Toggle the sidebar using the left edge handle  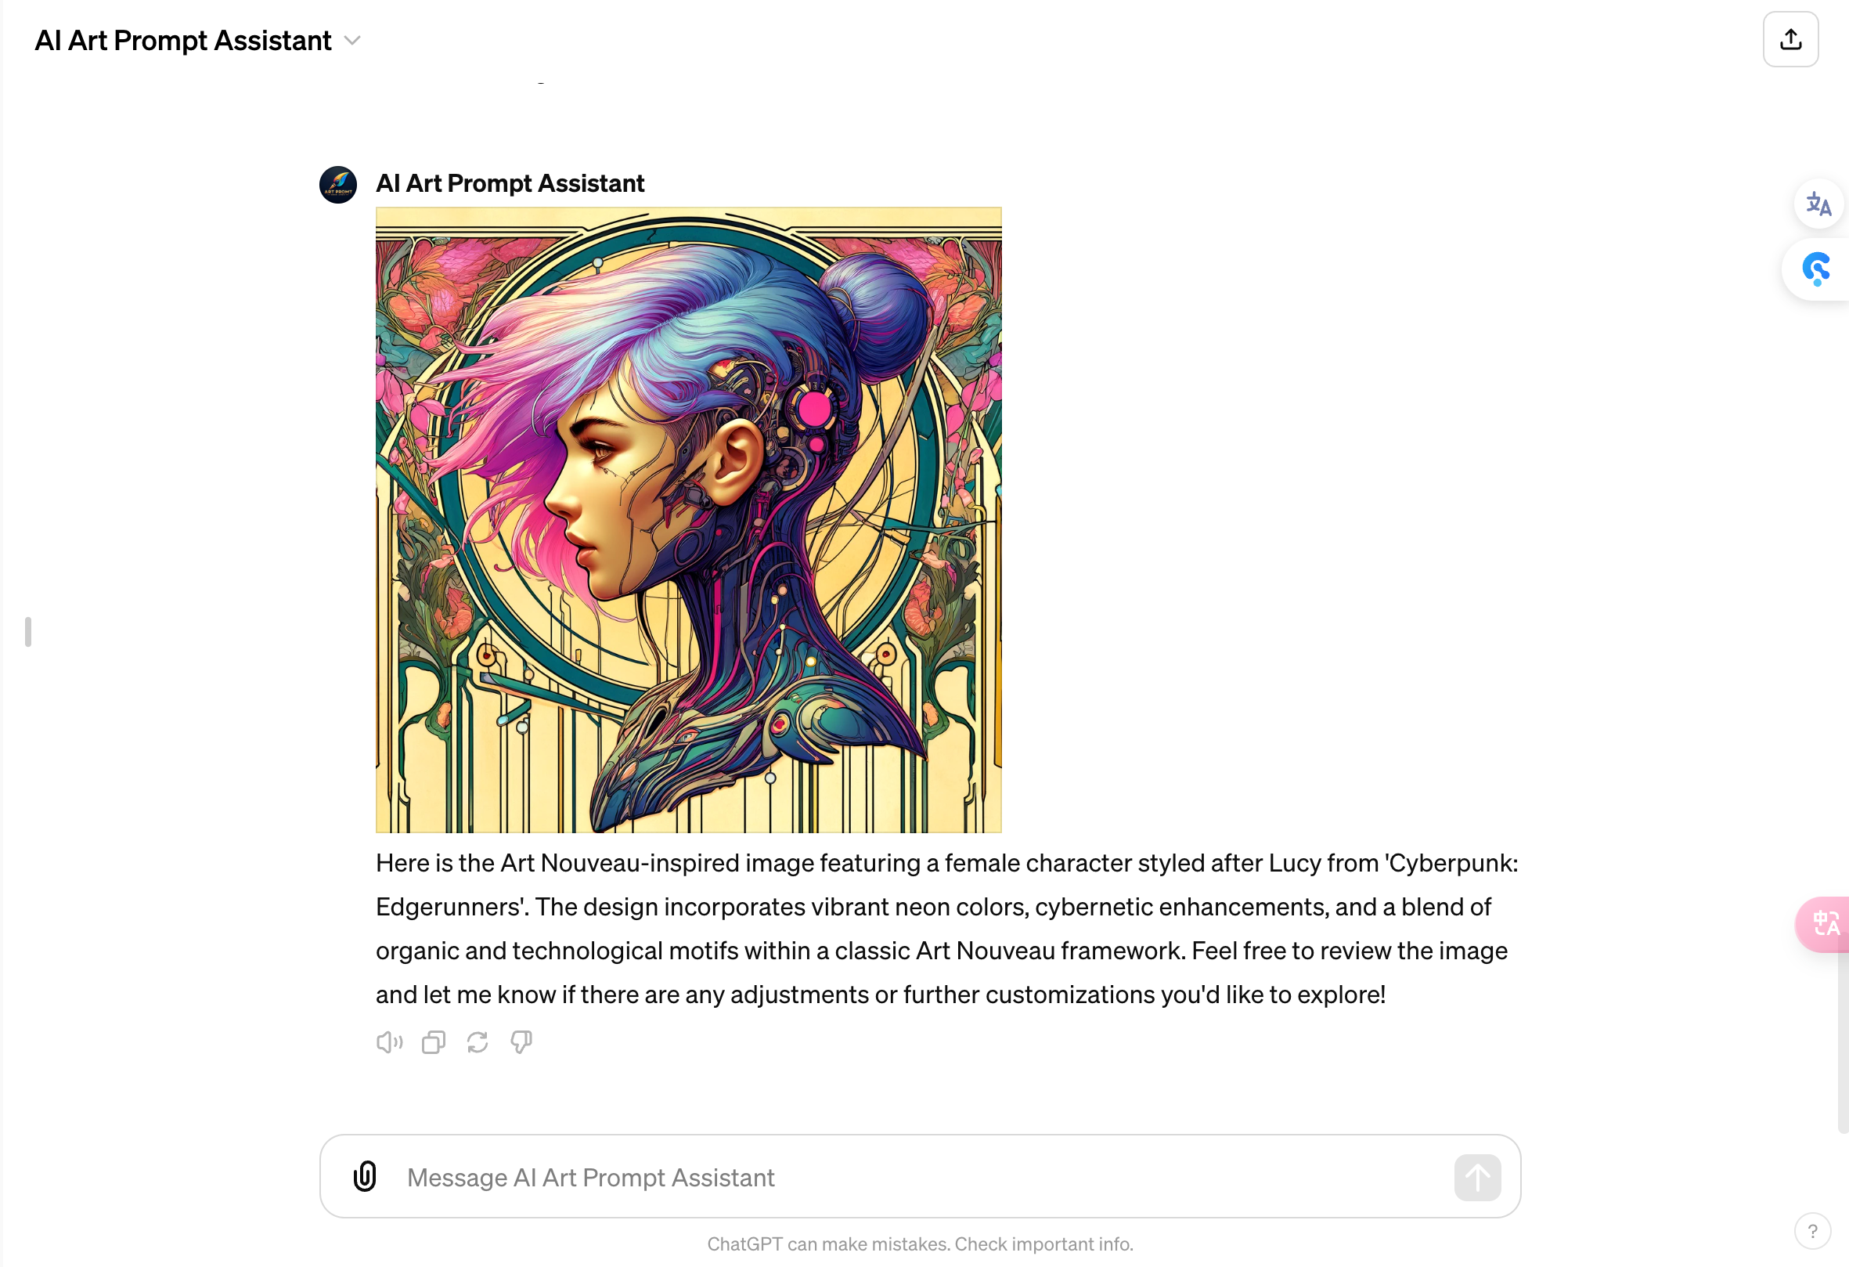point(28,632)
